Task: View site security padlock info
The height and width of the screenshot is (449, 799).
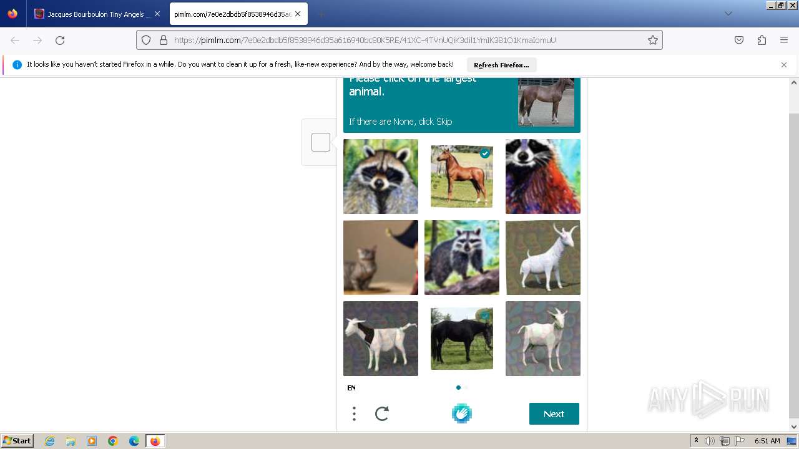Action: click(164, 40)
